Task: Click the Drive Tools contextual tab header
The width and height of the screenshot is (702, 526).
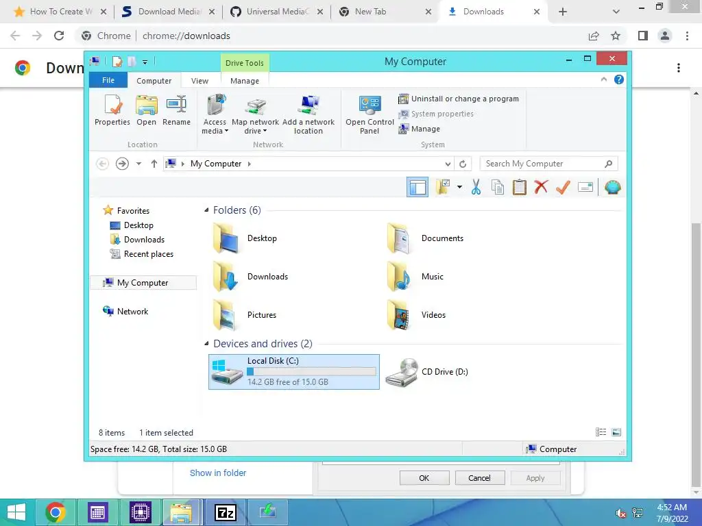Action: pyautogui.click(x=245, y=62)
